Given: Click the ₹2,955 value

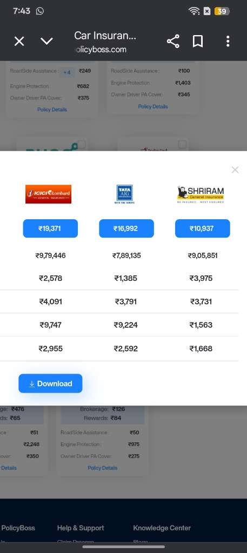Looking at the screenshot, I should (x=50, y=349).
